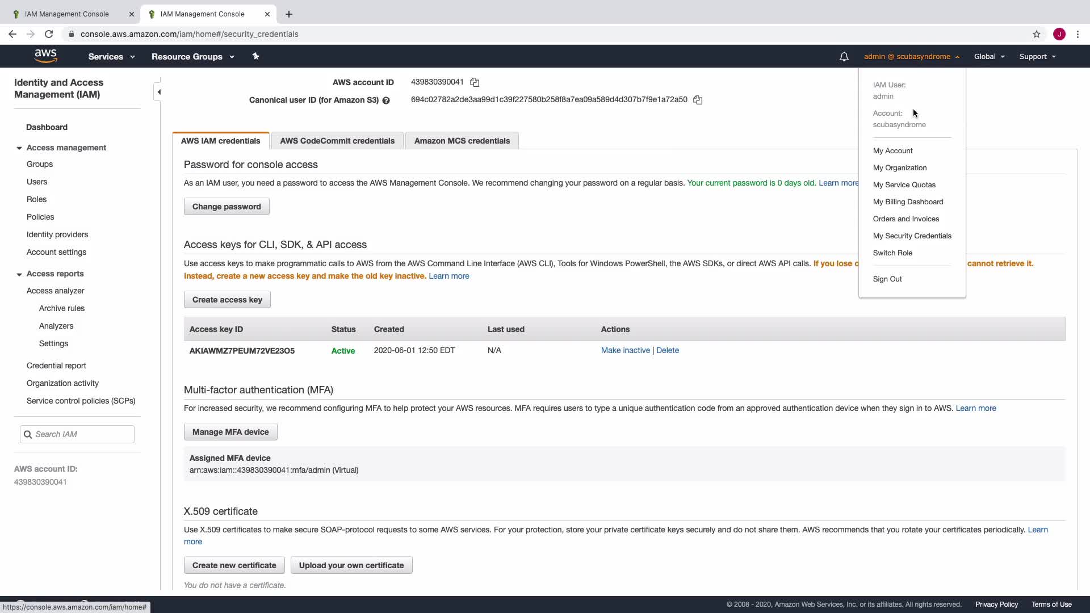Open the Global region dropdown
1090x613 pixels.
[989, 56]
